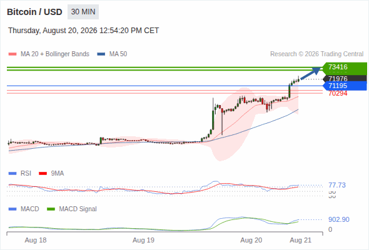
Task: Click the MACD Signal green legend marker
Action: point(51,209)
